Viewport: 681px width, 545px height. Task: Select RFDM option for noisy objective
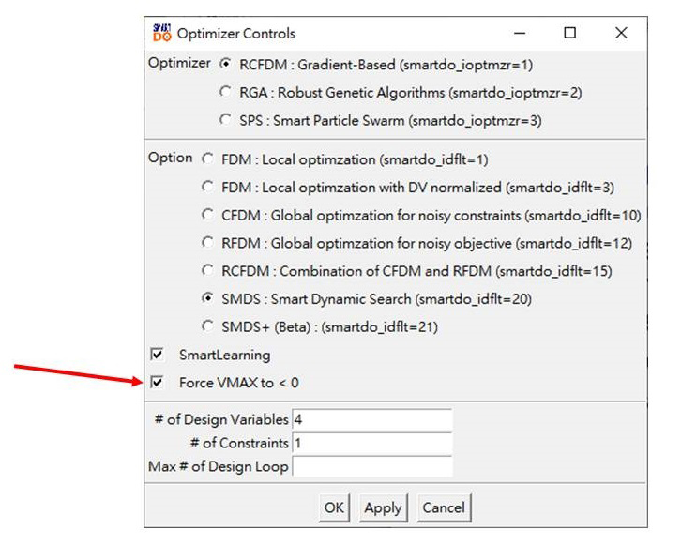[207, 243]
